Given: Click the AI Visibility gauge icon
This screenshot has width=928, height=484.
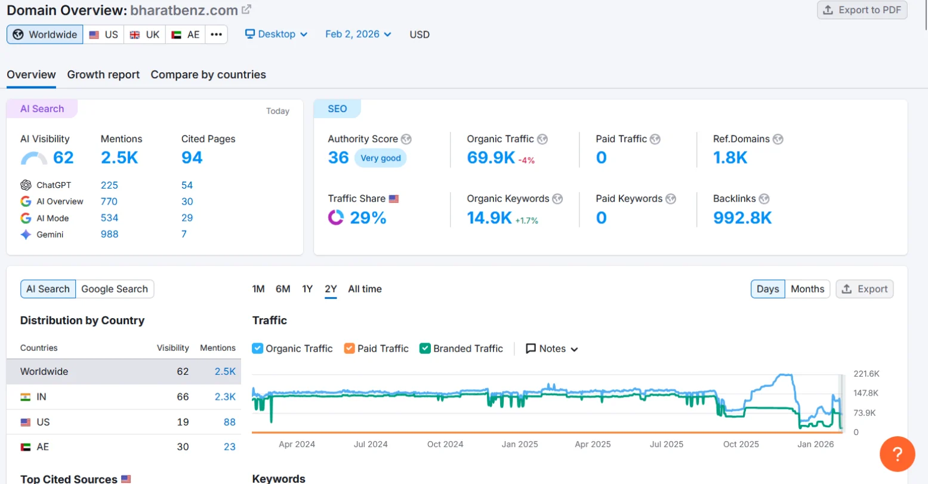Looking at the screenshot, I should coord(33,158).
